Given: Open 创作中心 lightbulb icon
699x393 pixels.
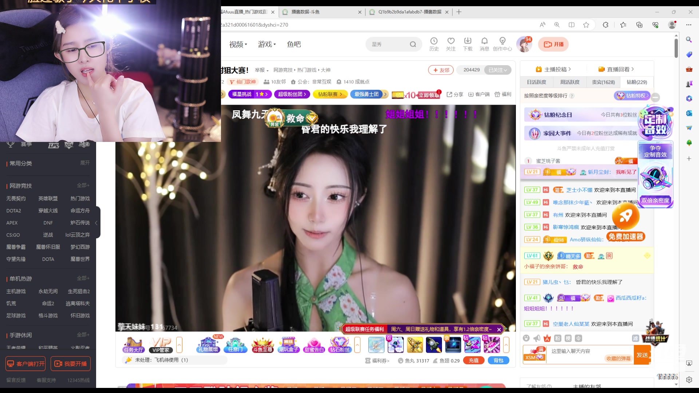Looking at the screenshot, I should click(x=502, y=44).
